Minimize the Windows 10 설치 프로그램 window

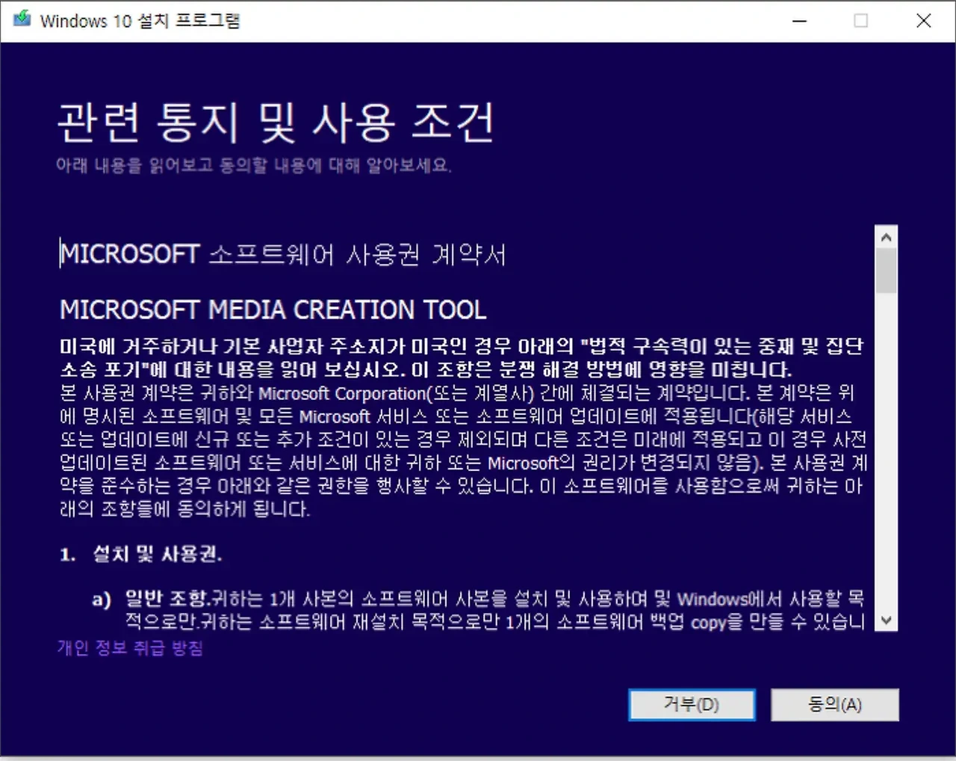pos(799,21)
